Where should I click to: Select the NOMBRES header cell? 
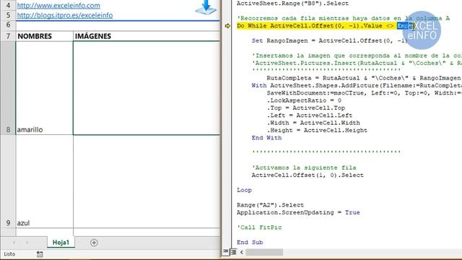pos(44,36)
